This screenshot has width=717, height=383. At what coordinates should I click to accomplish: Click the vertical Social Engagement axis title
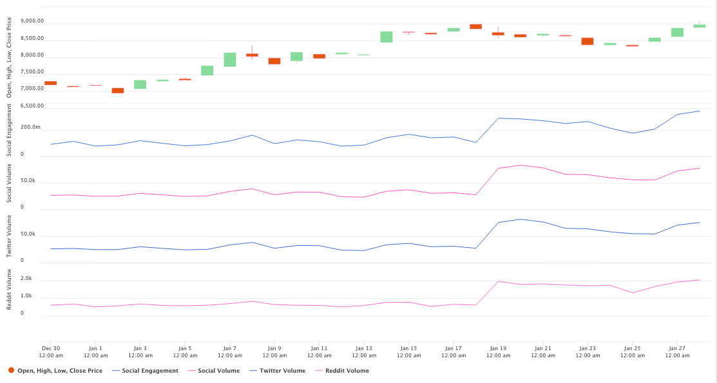click(8, 130)
